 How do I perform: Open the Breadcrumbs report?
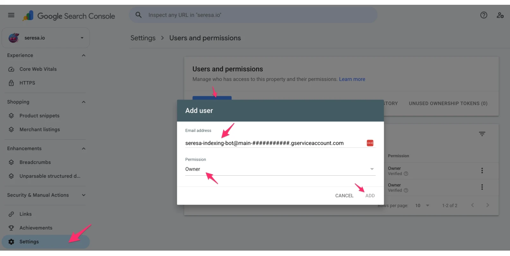(x=35, y=162)
